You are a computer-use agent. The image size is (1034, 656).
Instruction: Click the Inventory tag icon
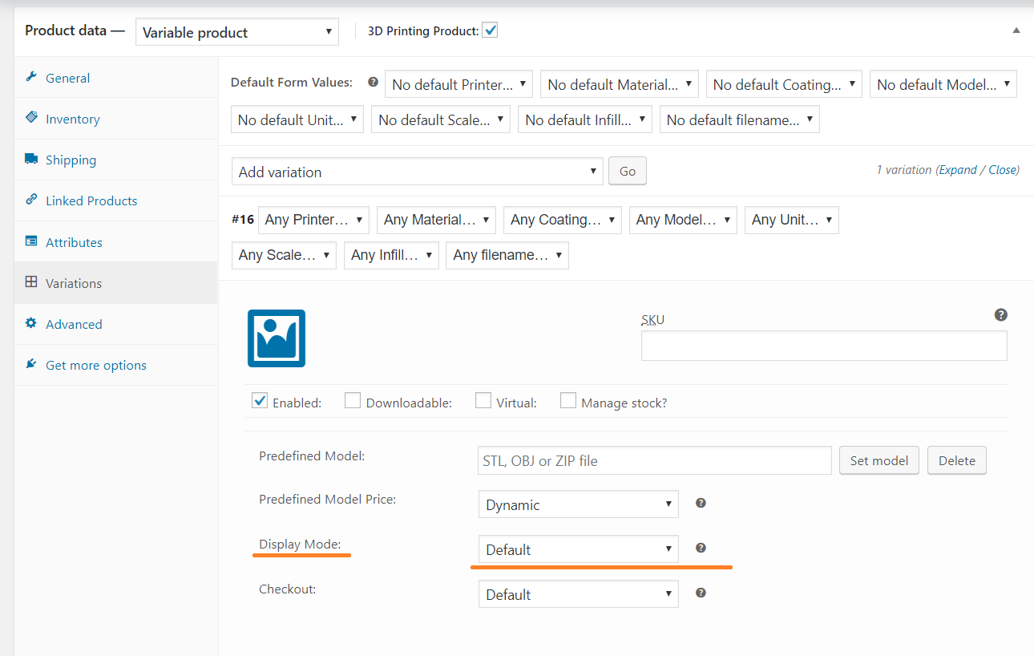click(x=31, y=118)
